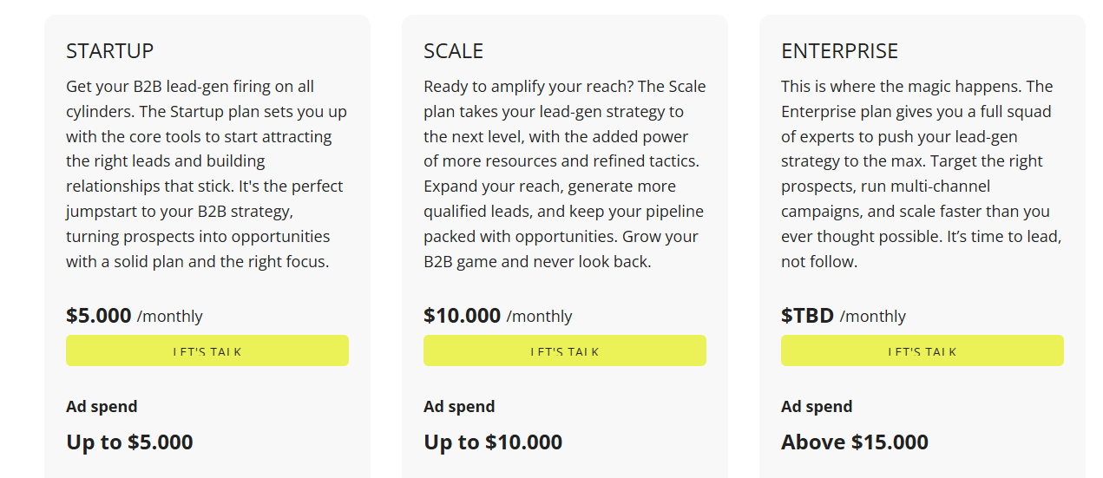
Task: Click "/monthly" text beside the $TBD price
Action: click(x=873, y=317)
